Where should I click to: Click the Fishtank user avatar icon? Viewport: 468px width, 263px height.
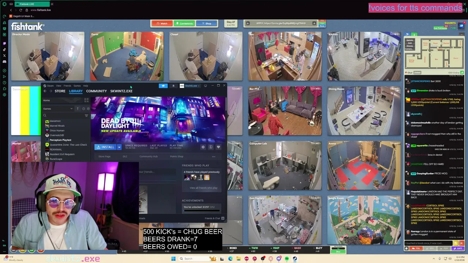461,25
